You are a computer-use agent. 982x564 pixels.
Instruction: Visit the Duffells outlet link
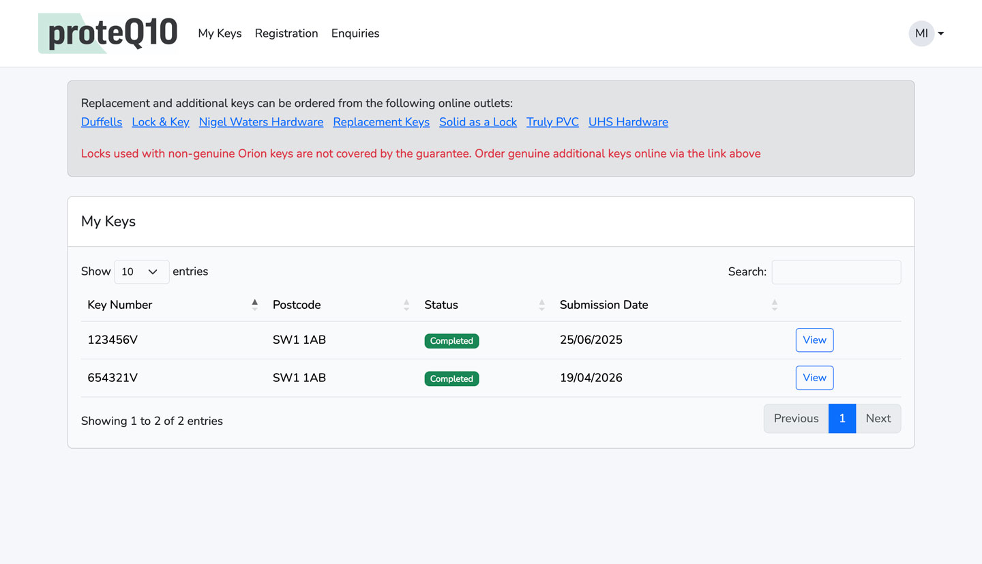pyautogui.click(x=102, y=122)
